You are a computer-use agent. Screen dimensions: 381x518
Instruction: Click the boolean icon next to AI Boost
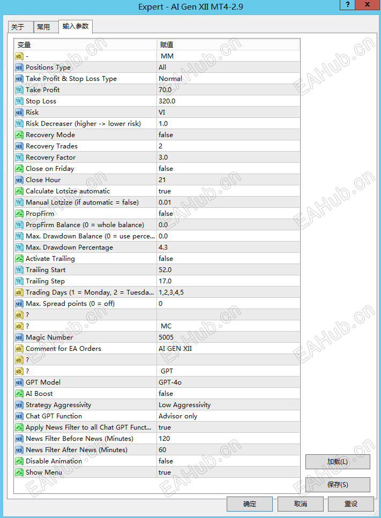coord(19,394)
